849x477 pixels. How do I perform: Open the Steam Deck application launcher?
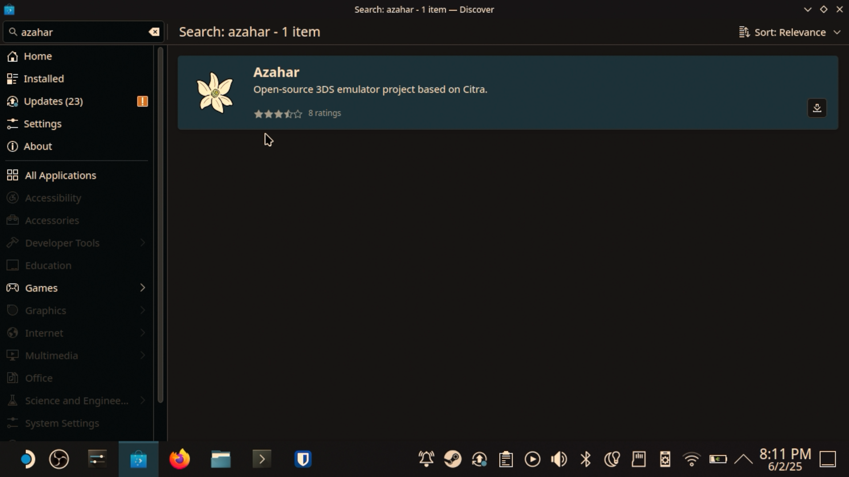(x=27, y=459)
